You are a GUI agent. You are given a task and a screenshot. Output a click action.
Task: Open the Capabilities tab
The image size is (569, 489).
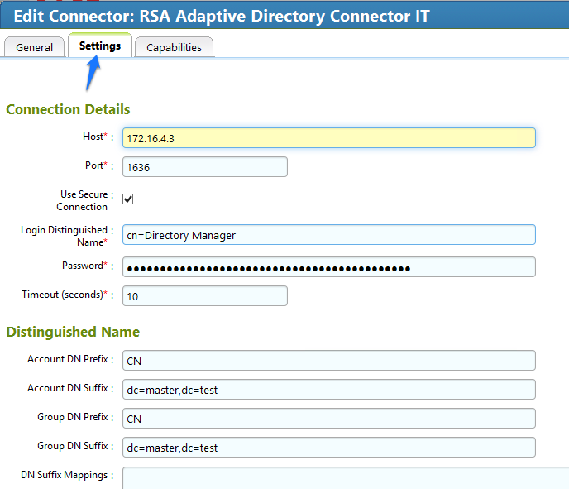(174, 47)
